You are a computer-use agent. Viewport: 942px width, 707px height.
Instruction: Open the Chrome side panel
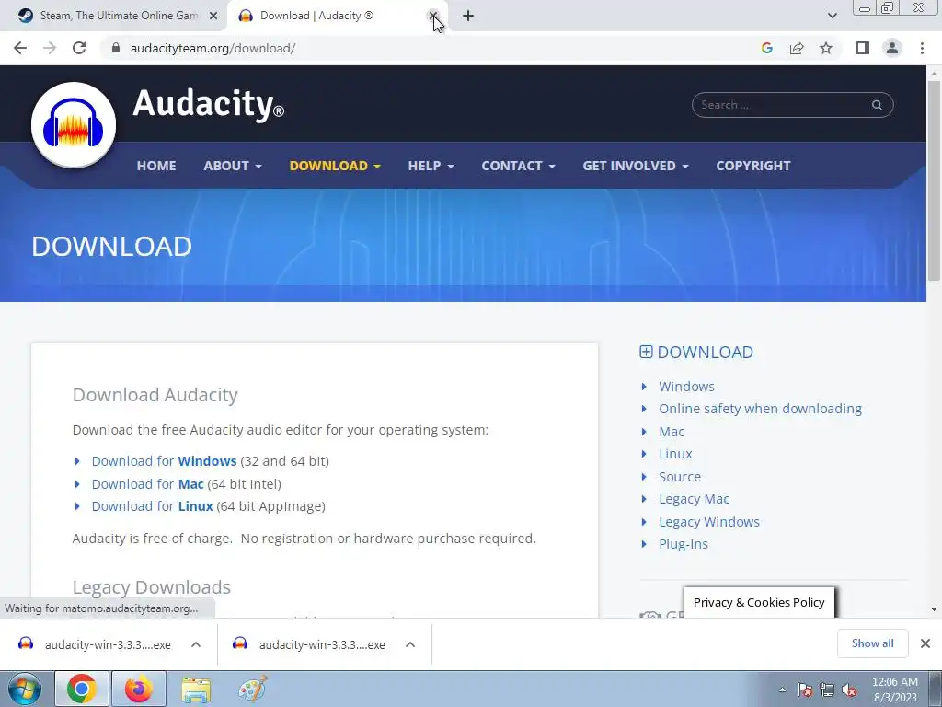[x=863, y=48]
